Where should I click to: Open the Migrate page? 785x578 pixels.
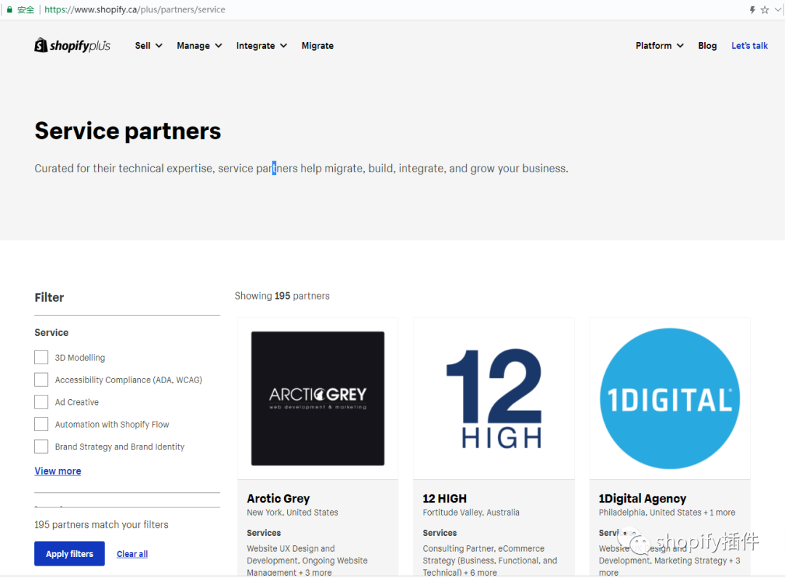pyautogui.click(x=318, y=46)
